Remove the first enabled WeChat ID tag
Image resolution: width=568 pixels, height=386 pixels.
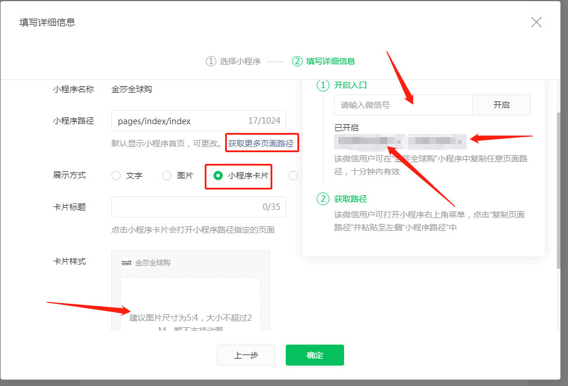(398, 142)
